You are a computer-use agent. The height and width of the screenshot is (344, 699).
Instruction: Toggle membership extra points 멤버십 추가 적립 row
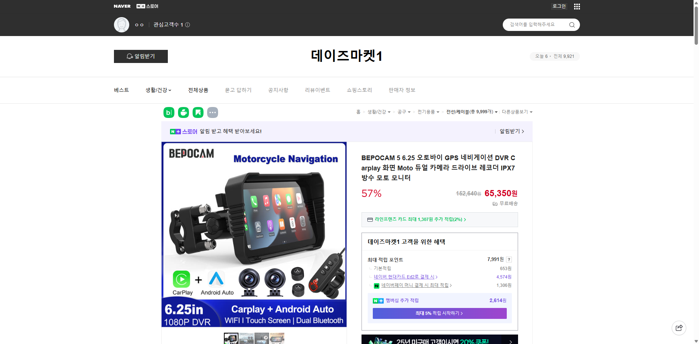pyautogui.click(x=403, y=300)
